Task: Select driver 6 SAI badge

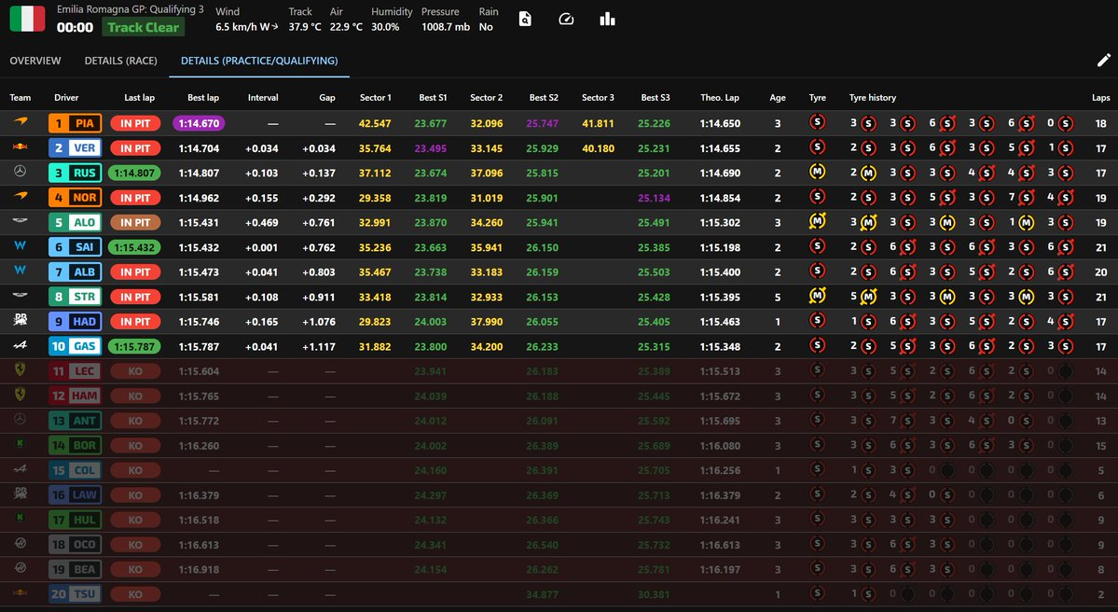Action: (x=75, y=247)
